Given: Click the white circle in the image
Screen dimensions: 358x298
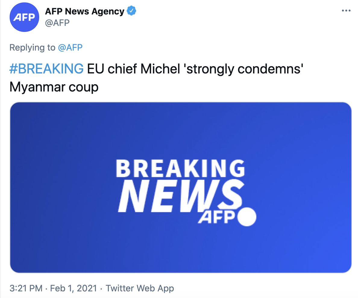Looking at the screenshot, I should pos(247,217).
